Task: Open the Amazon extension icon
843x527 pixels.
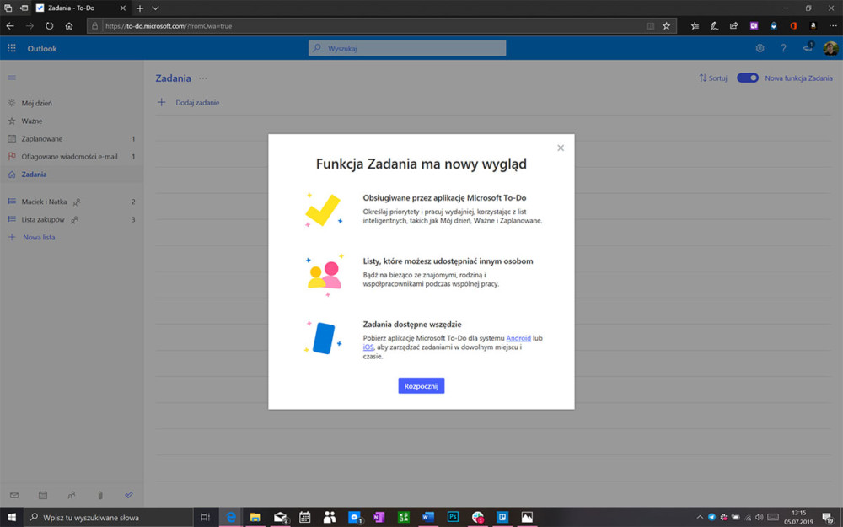Action: (813, 26)
